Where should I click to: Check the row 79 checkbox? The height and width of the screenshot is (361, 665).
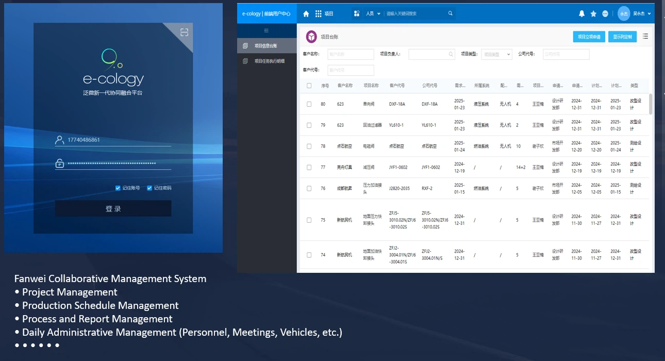(309, 125)
